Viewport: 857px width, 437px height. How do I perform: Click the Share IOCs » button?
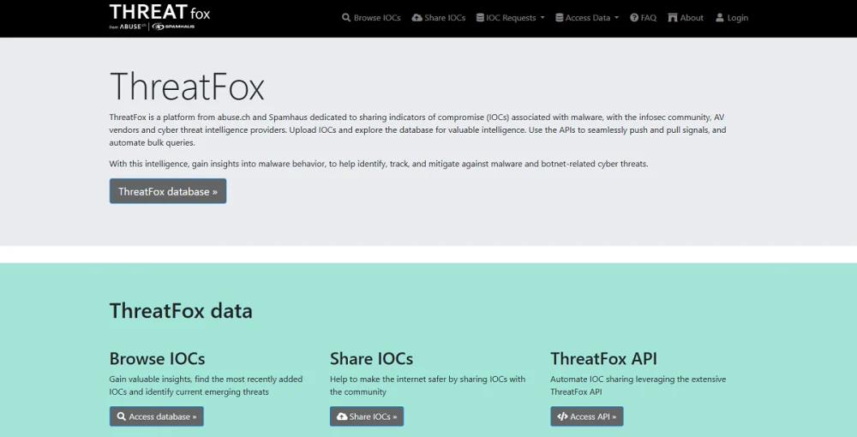tap(367, 416)
